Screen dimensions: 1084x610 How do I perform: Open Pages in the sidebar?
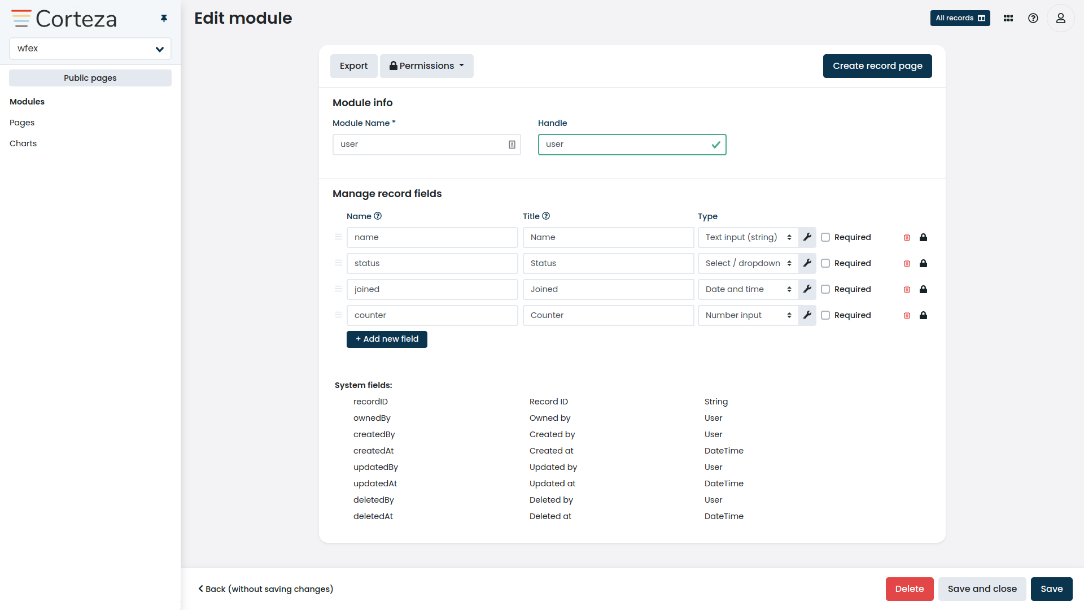click(22, 123)
